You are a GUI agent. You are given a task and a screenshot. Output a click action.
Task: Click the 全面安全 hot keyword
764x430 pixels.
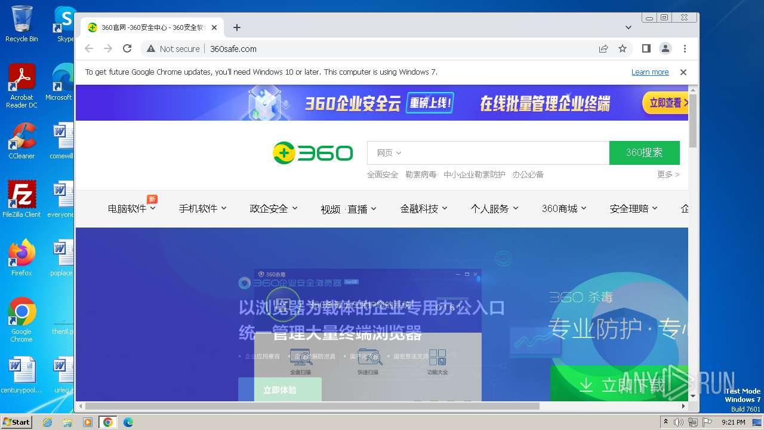383,174
